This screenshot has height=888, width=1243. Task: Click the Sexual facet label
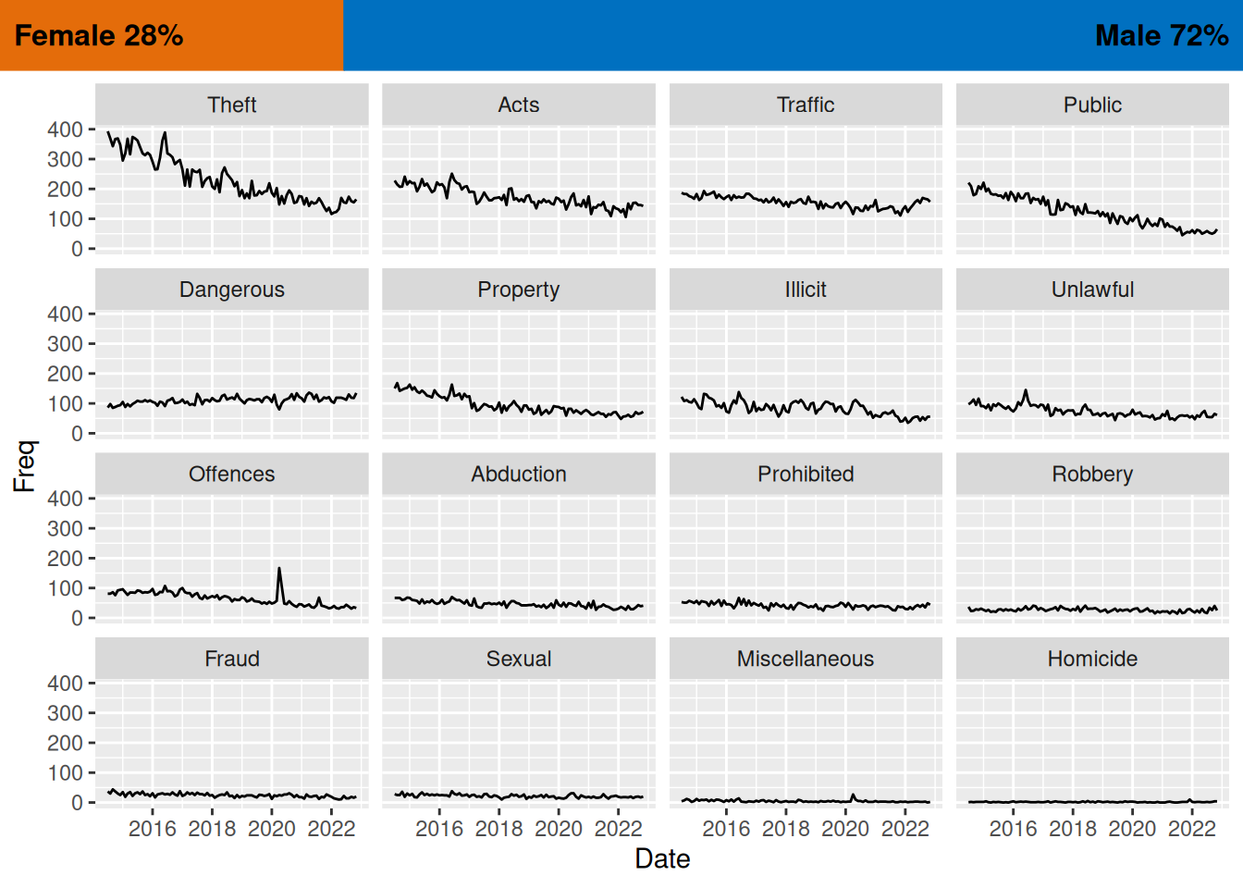(x=519, y=659)
